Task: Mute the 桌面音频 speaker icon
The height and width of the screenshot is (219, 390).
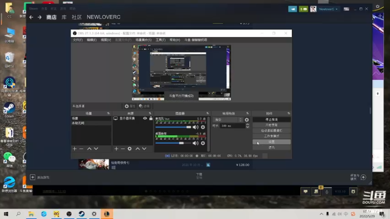Action: point(195,143)
